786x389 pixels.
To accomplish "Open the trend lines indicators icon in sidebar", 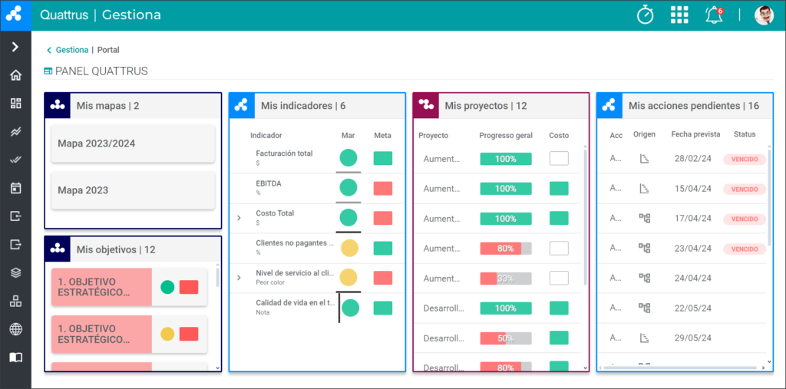I will pyautogui.click(x=16, y=132).
